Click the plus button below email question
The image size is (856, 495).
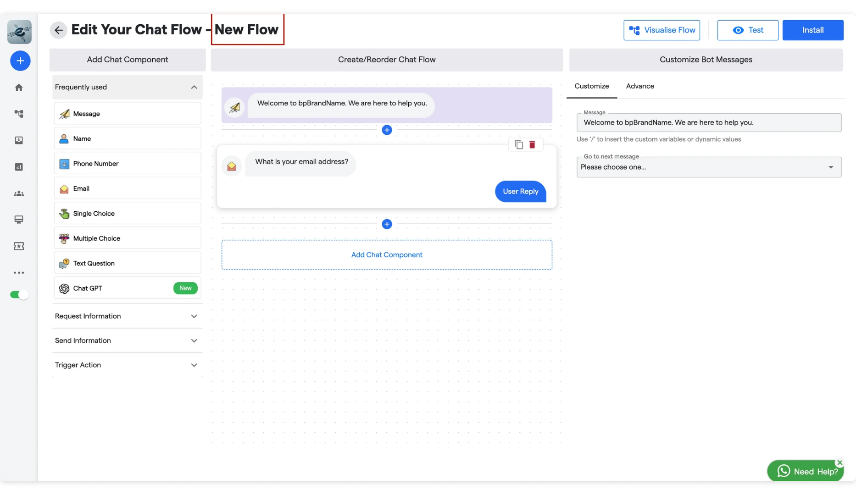click(x=387, y=224)
